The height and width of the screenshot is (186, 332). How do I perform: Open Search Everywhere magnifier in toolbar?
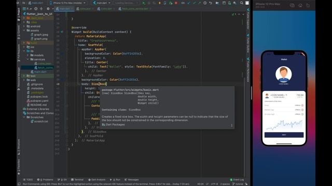pyautogui.click(x=242, y=3)
